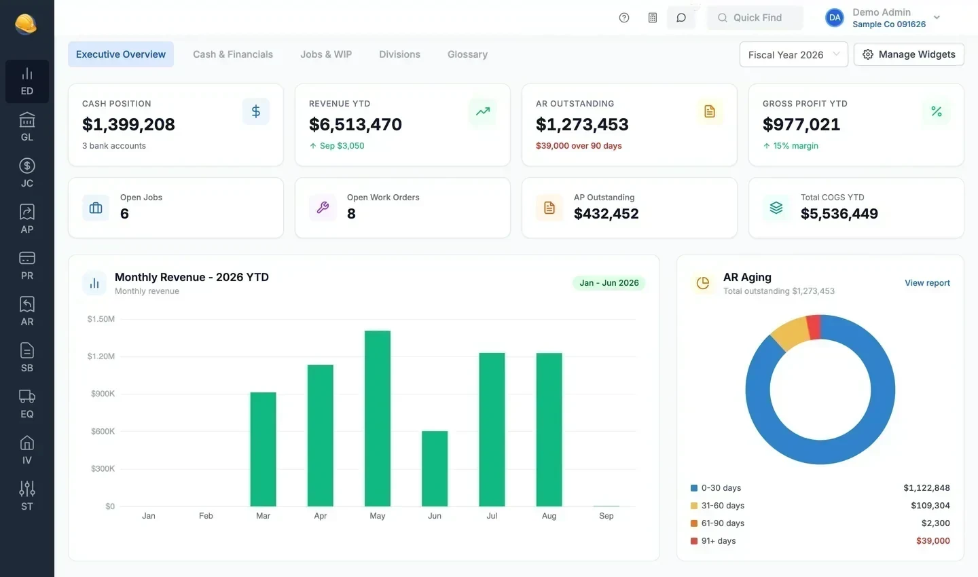Click the pie icon beside AR Aging
The height and width of the screenshot is (577, 978).
coord(703,283)
